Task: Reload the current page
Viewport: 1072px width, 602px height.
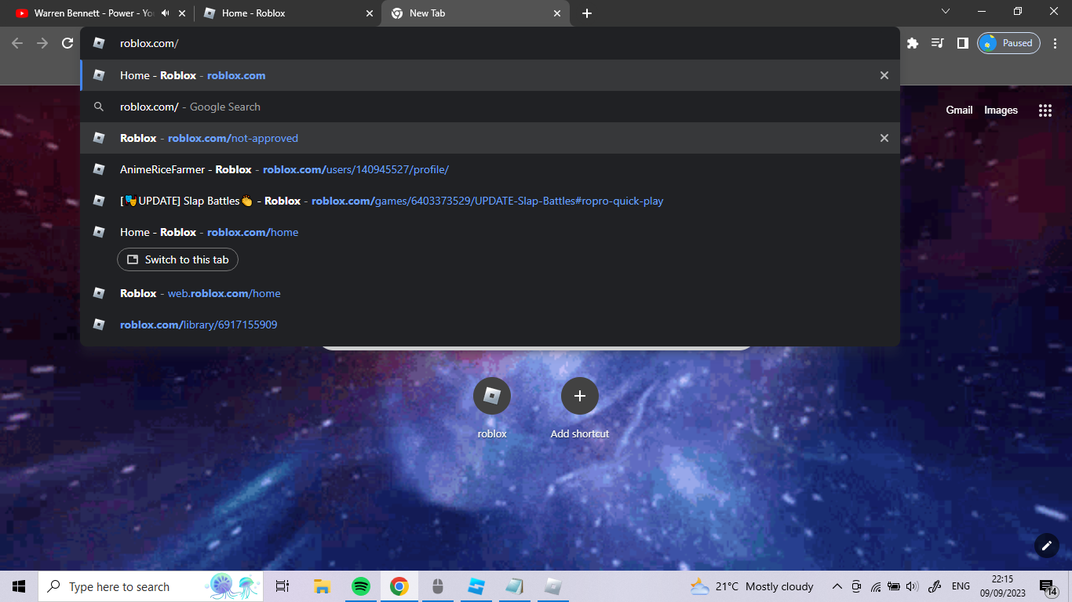Action: pyautogui.click(x=67, y=43)
